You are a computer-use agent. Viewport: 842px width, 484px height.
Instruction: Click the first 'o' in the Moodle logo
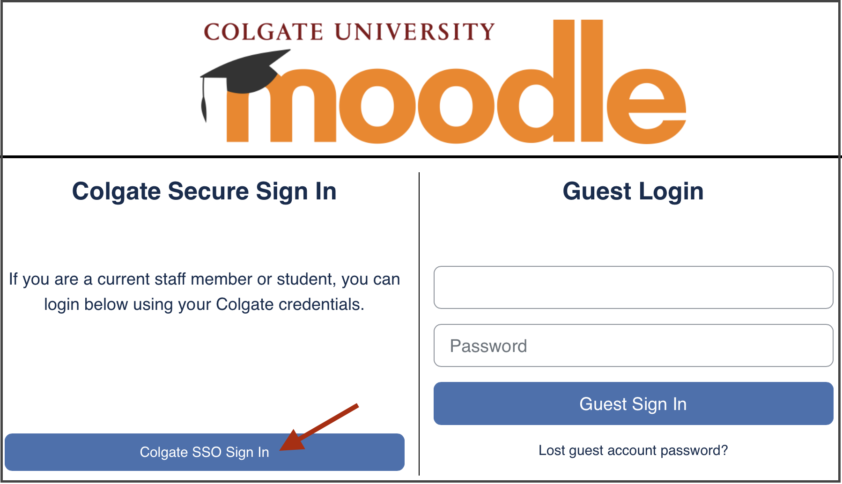pos(377,107)
